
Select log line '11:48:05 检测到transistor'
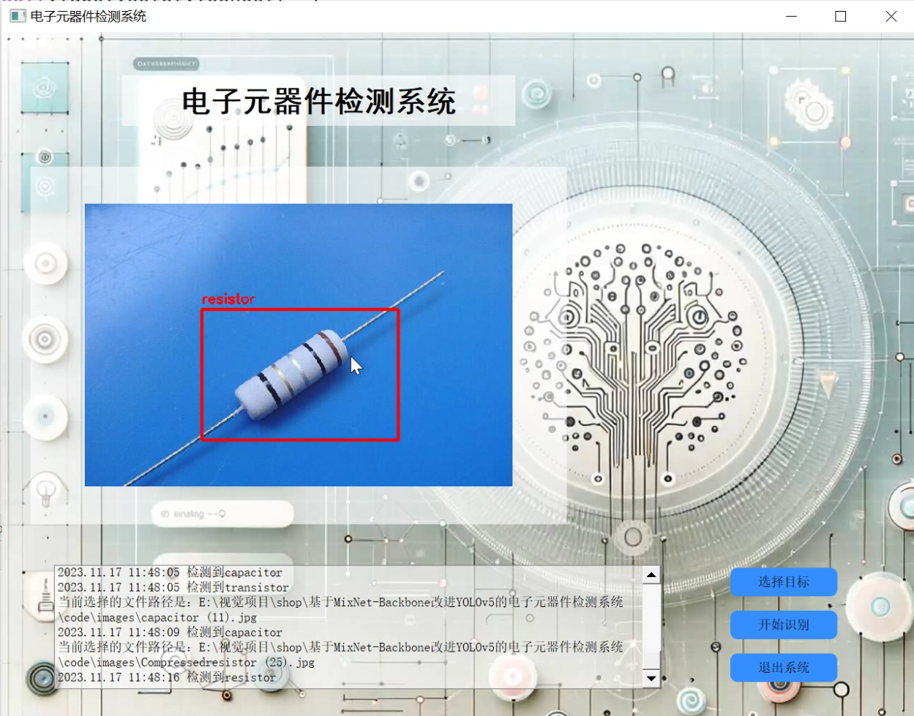(173, 587)
